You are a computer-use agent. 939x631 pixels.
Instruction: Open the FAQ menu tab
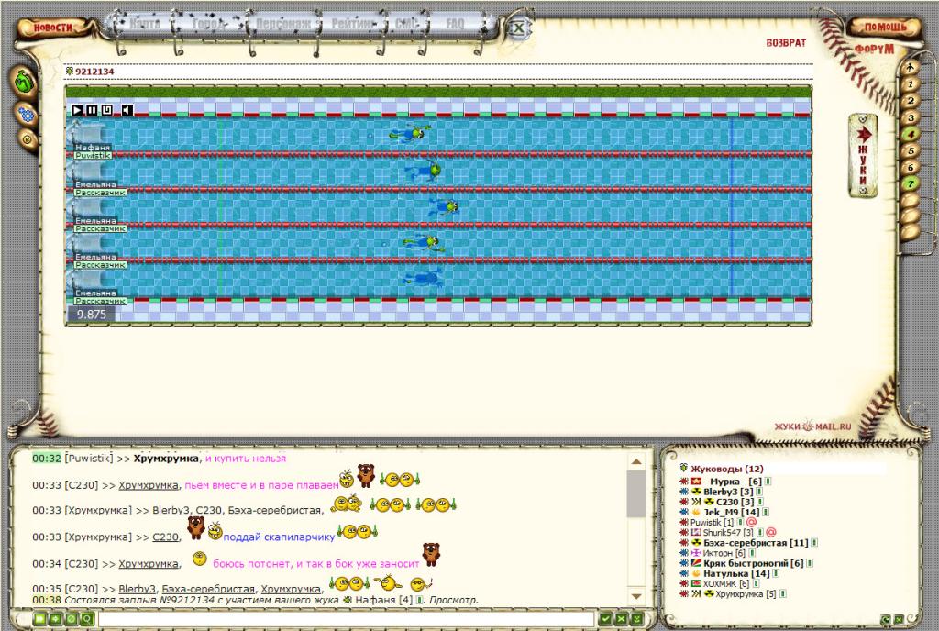coord(454,24)
